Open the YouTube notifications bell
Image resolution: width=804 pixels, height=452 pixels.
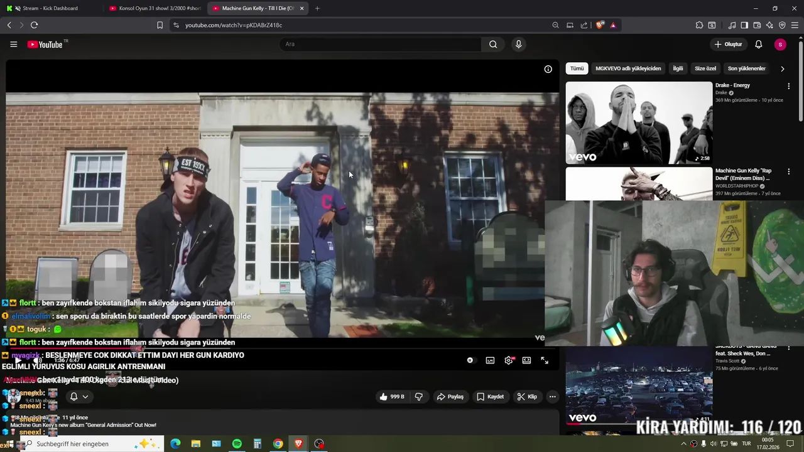pos(758,44)
